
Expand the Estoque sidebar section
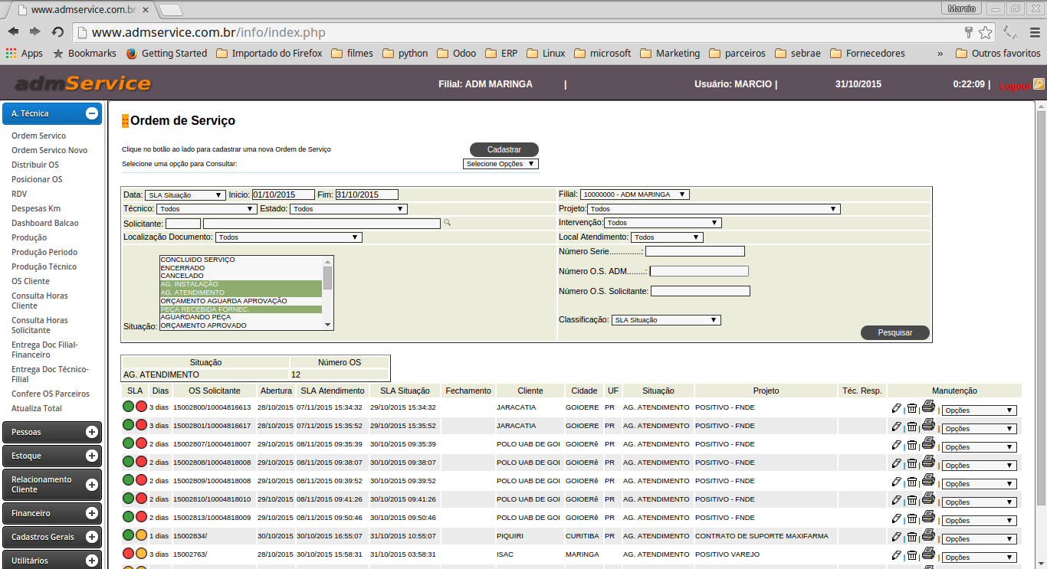pos(91,456)
